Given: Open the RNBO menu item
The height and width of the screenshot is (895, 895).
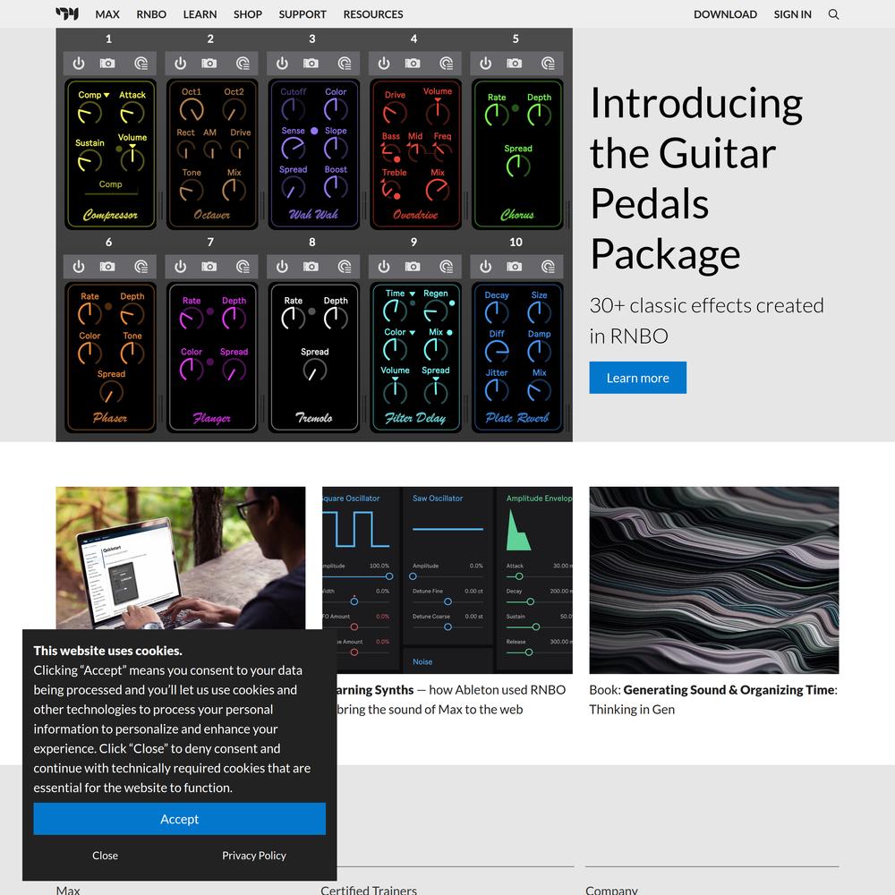Looking at the screenshot, I should tap(151, 14).
